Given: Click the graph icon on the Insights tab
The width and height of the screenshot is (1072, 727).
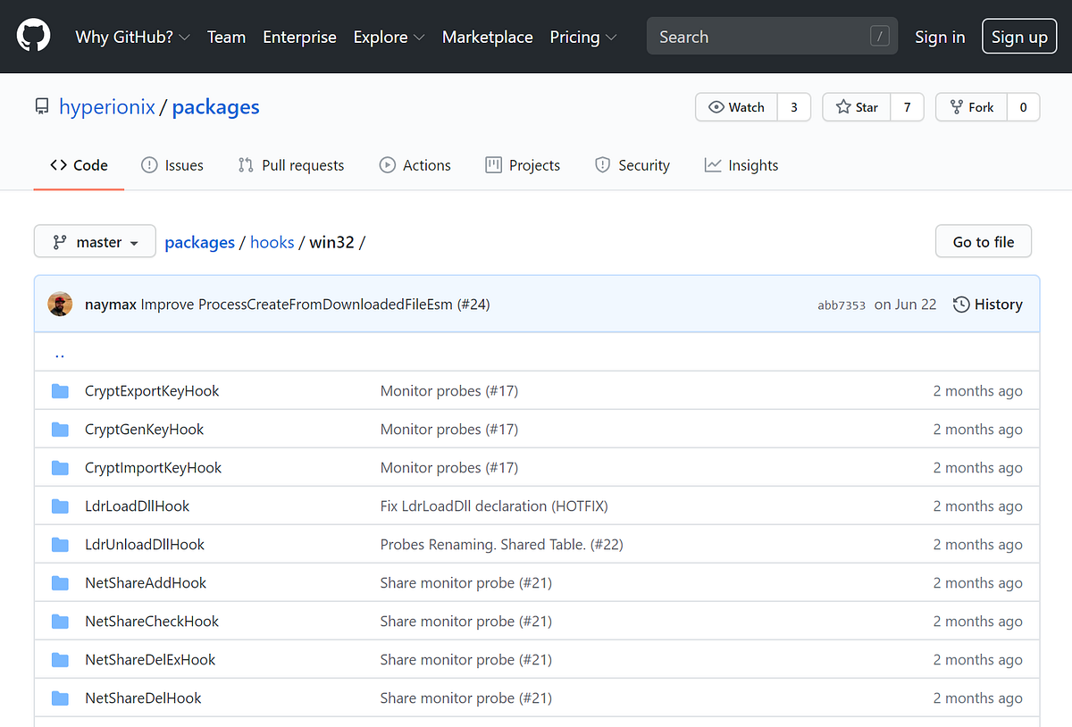Looking at the screenshot, I should [x=712, y=165].
